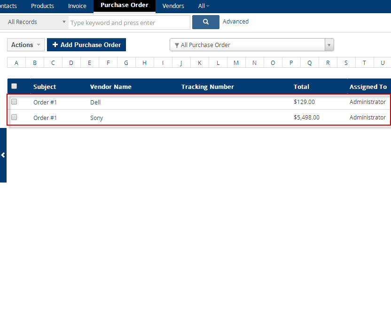Viewport: 391px width, 318px height.
Task: Focus the keyword search field
Action: point(129,23)
